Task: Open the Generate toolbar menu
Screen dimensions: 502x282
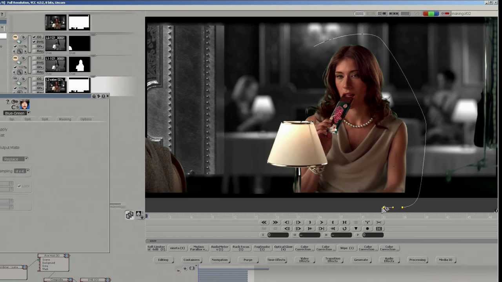Action: [x=361, y=260]
